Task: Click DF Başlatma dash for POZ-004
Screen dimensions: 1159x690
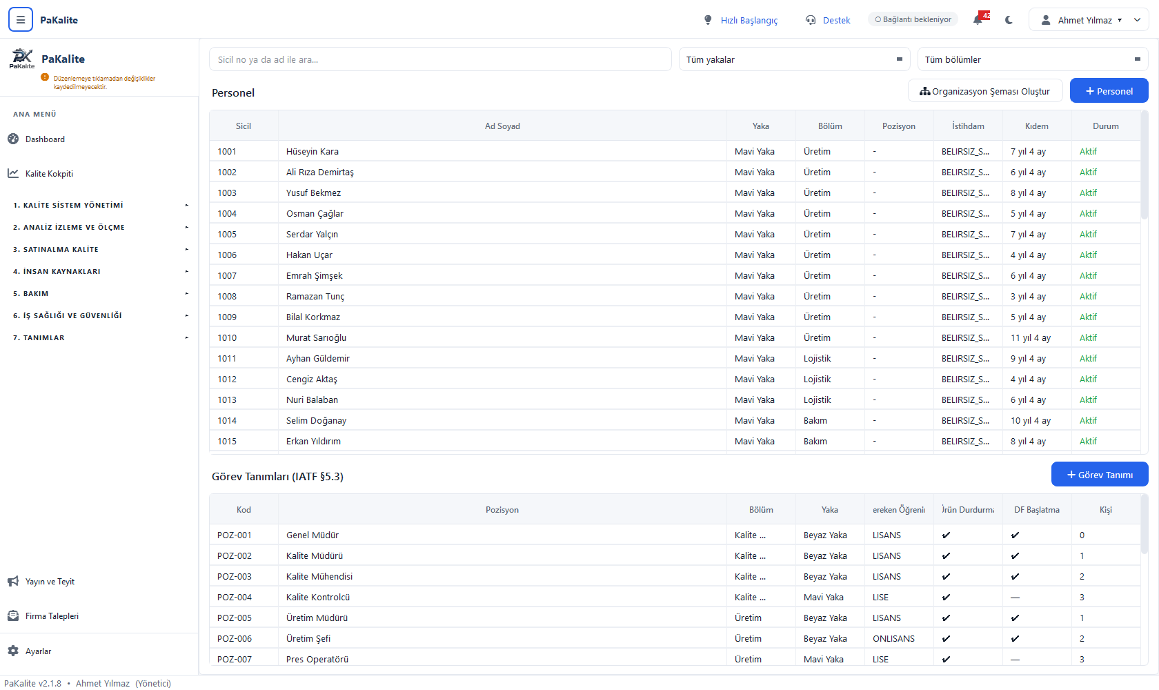Action: click(x=1015, y=598)
